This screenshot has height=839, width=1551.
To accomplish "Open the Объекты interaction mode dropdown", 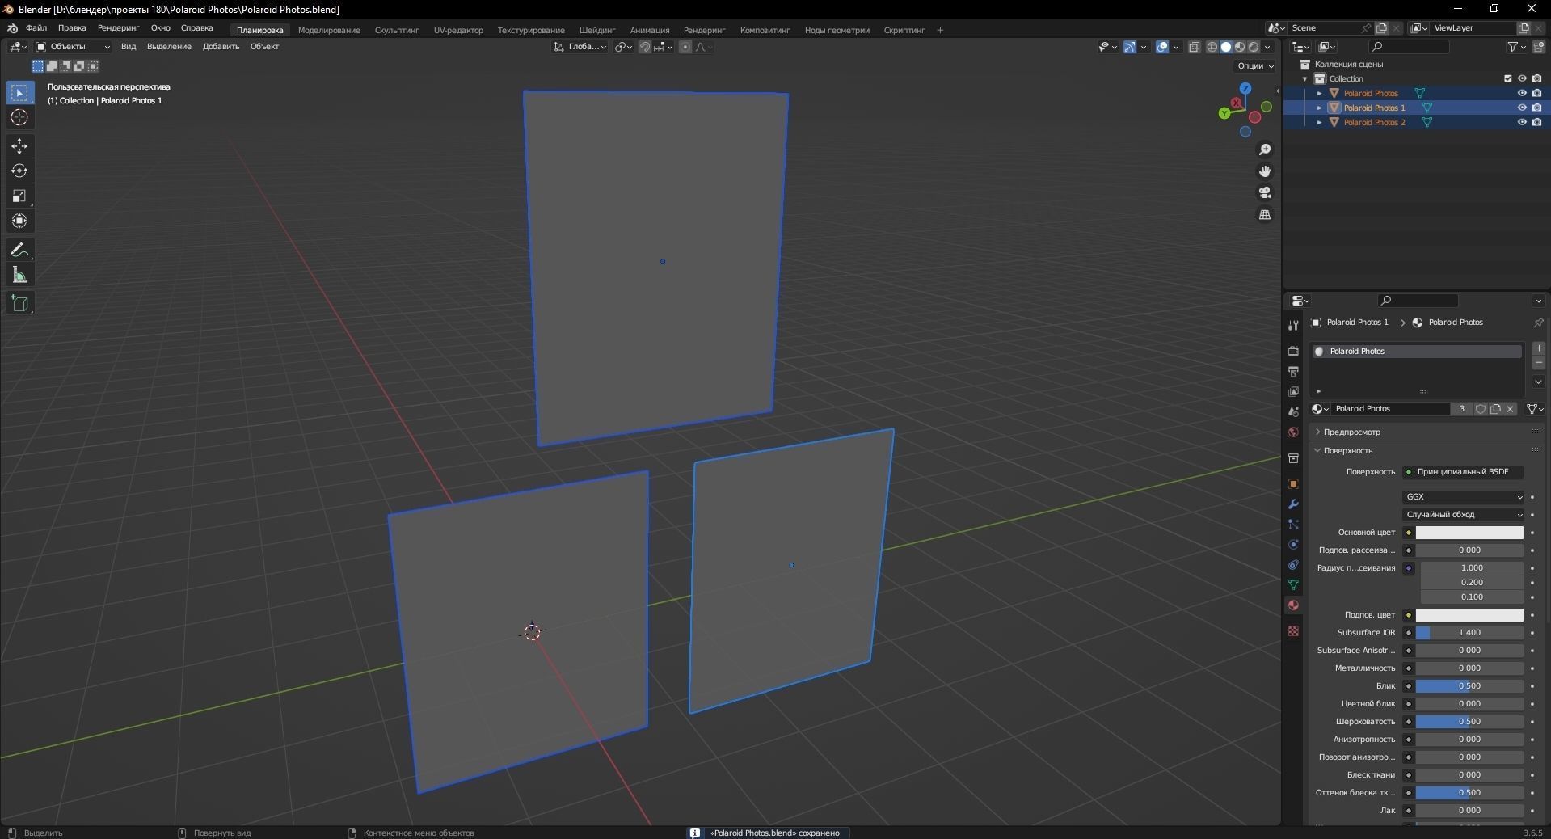I will tap(73, 47).
